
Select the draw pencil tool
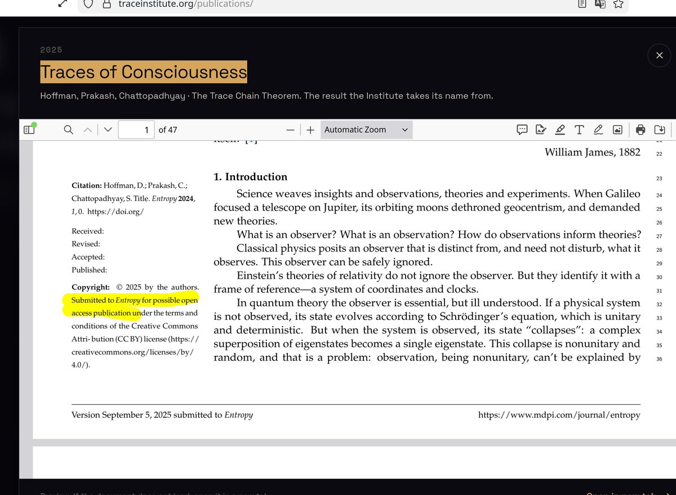click(x=598, y=130)
